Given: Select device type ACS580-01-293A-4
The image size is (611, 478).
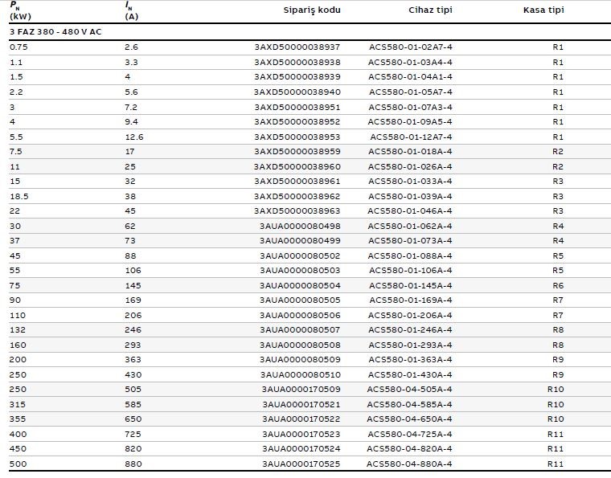Looking at the screenshot, I should (x=410, y=345).
